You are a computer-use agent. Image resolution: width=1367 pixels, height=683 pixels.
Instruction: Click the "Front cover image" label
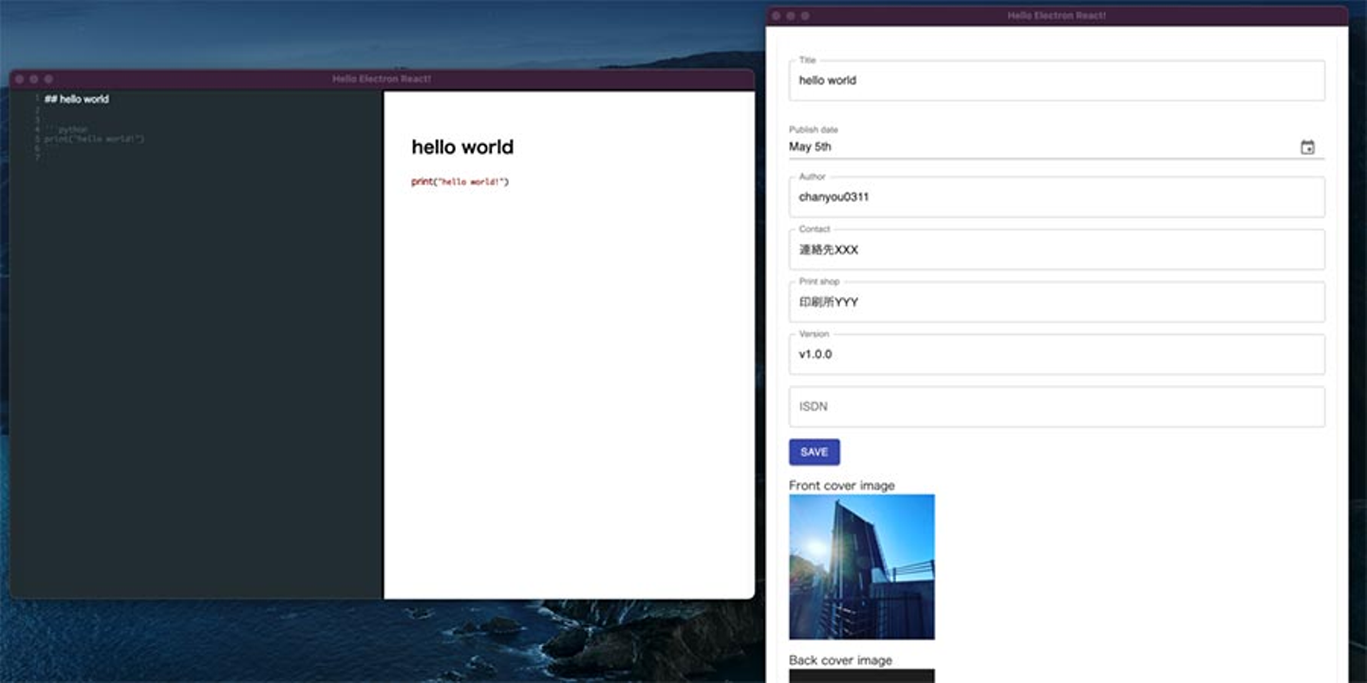tap(842, 486)
